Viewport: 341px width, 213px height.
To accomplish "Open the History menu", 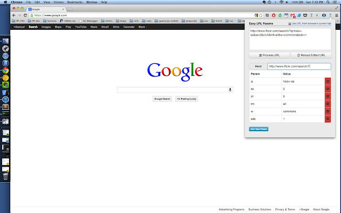I will tap(59, 2).
